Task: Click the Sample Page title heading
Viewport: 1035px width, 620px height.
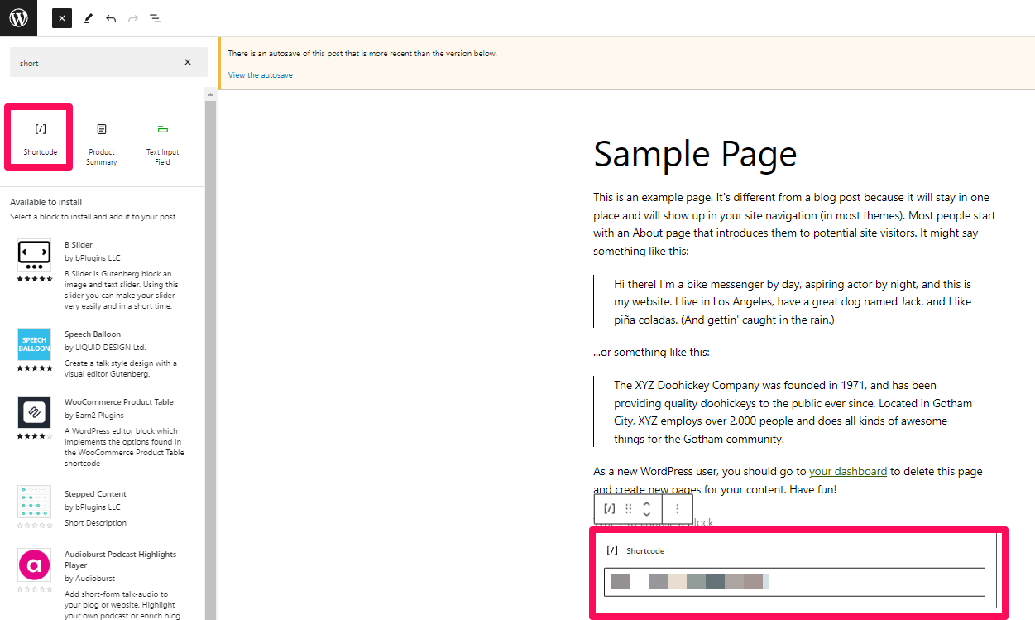Action: click(x=695, y=154)
